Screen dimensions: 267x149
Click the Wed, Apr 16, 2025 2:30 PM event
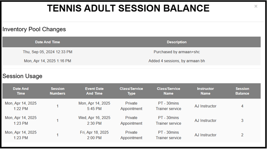tap(94, 120)
